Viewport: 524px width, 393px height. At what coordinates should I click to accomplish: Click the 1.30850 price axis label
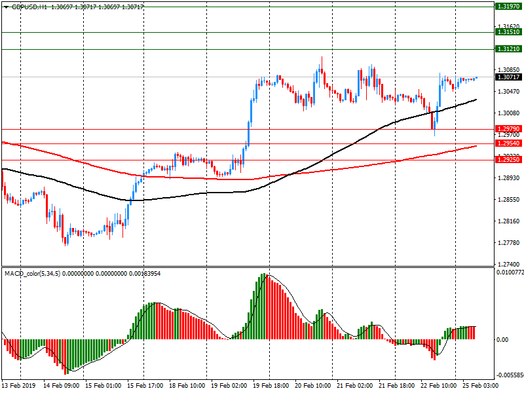click(x=508, y=69)
